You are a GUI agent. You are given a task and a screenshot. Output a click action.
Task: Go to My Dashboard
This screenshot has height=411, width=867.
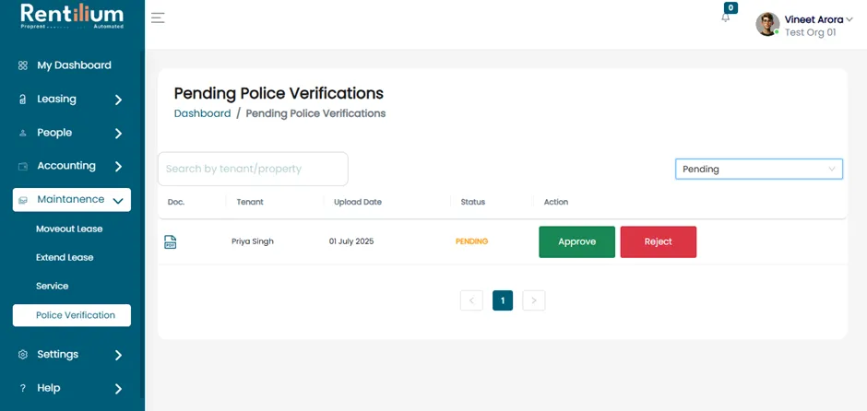click(x=74, y=65)
